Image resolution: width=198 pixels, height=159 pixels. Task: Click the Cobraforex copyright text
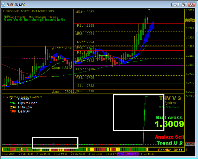pyautogui.click(x=169, y=107)
